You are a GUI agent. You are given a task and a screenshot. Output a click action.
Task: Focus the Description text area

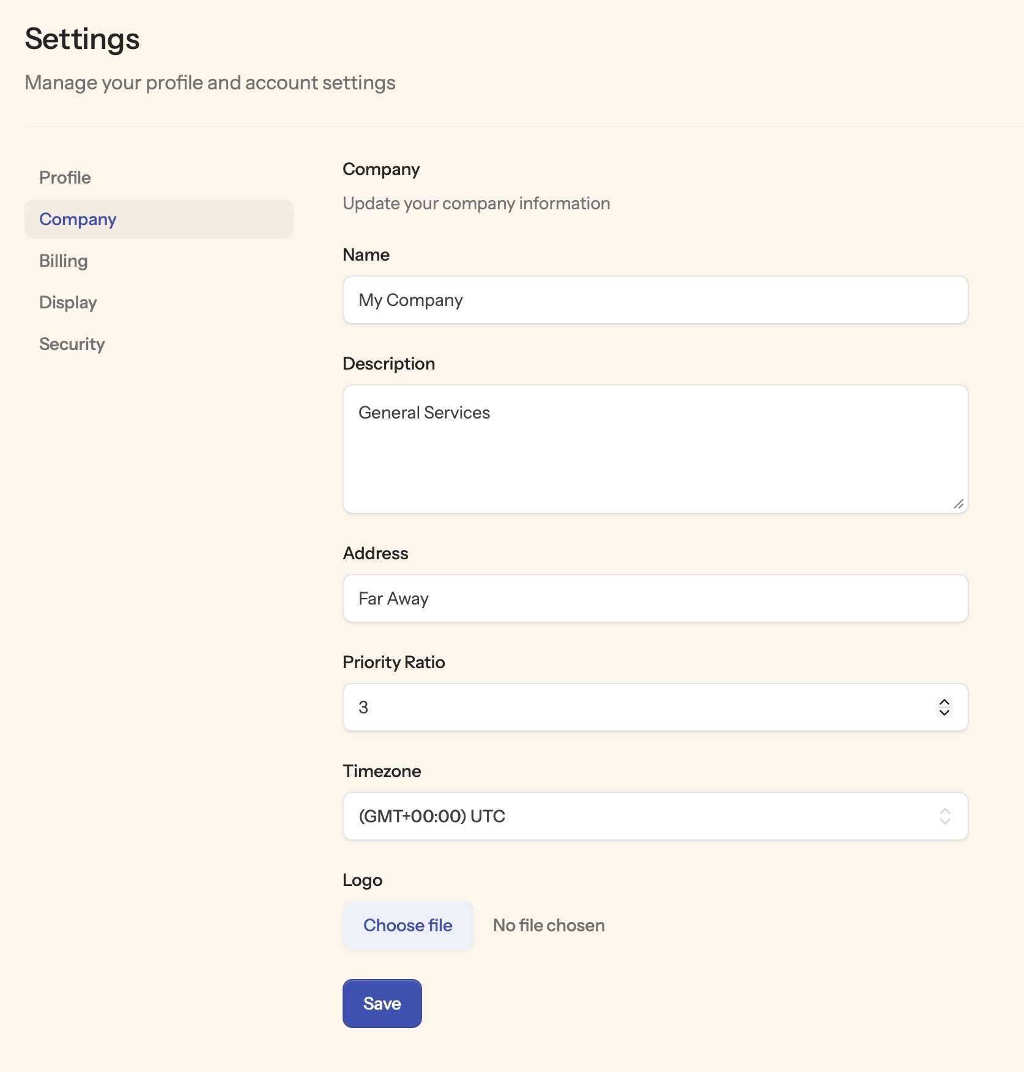pyautogui.click(x=655, y=449)
